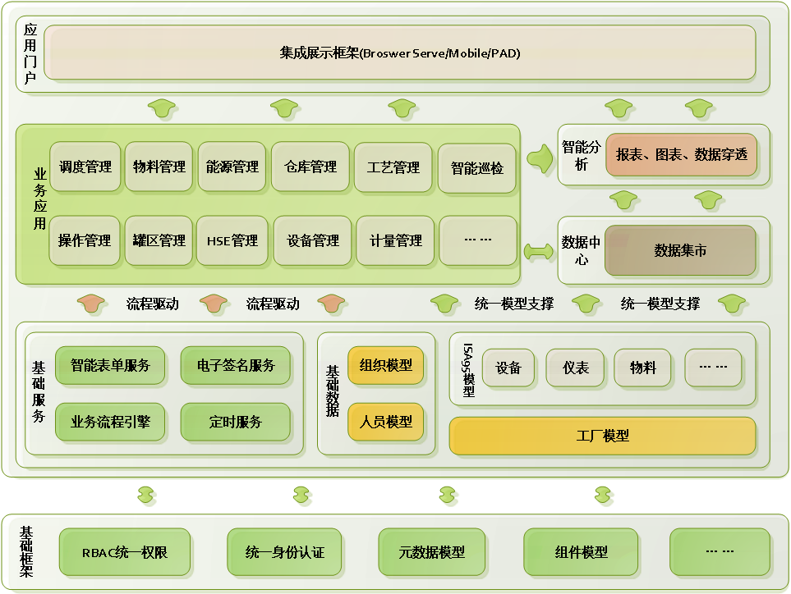Open the 罐区管理 module box

click(159, 241)
